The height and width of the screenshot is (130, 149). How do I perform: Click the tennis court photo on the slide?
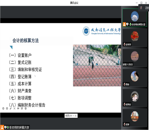97,65
